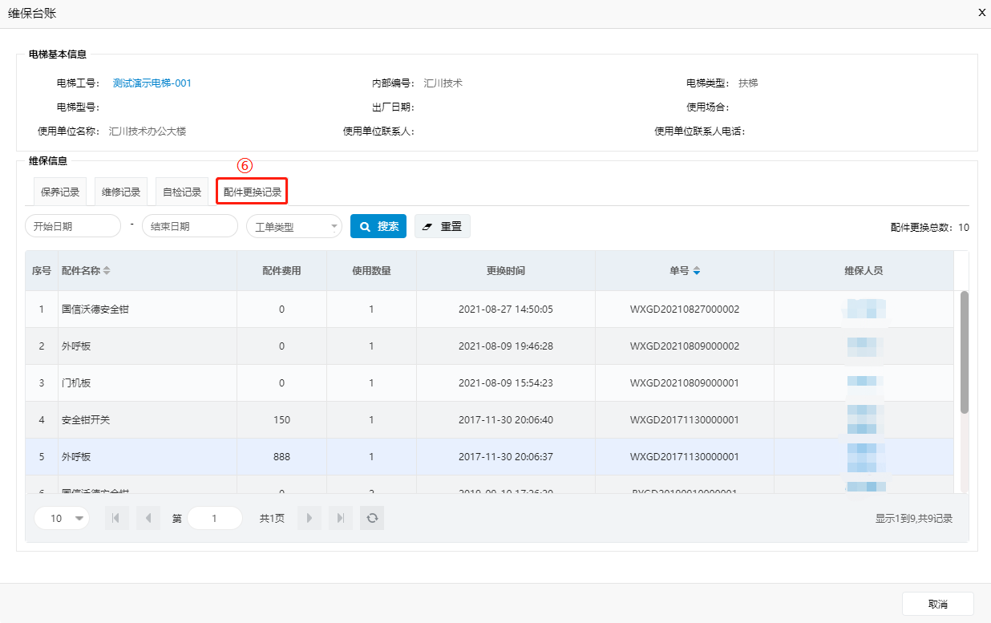Close the 维保台账 dialog

[x=981, y=13]
